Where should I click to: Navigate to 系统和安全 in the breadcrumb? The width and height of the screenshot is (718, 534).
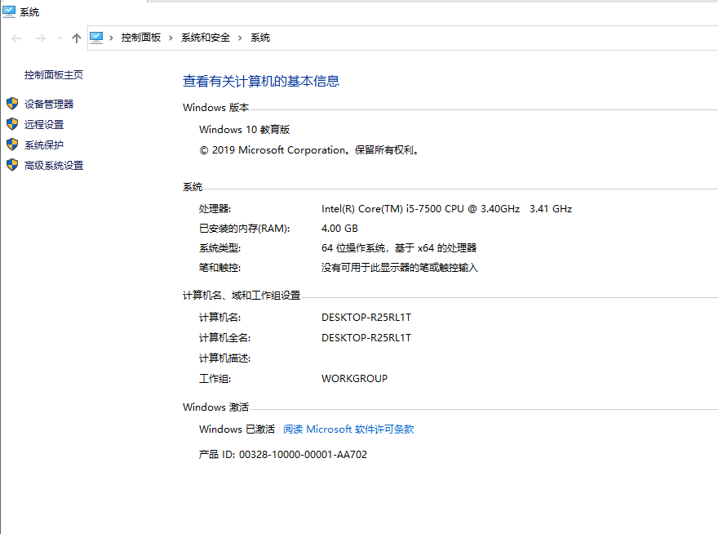pos(206,38)
